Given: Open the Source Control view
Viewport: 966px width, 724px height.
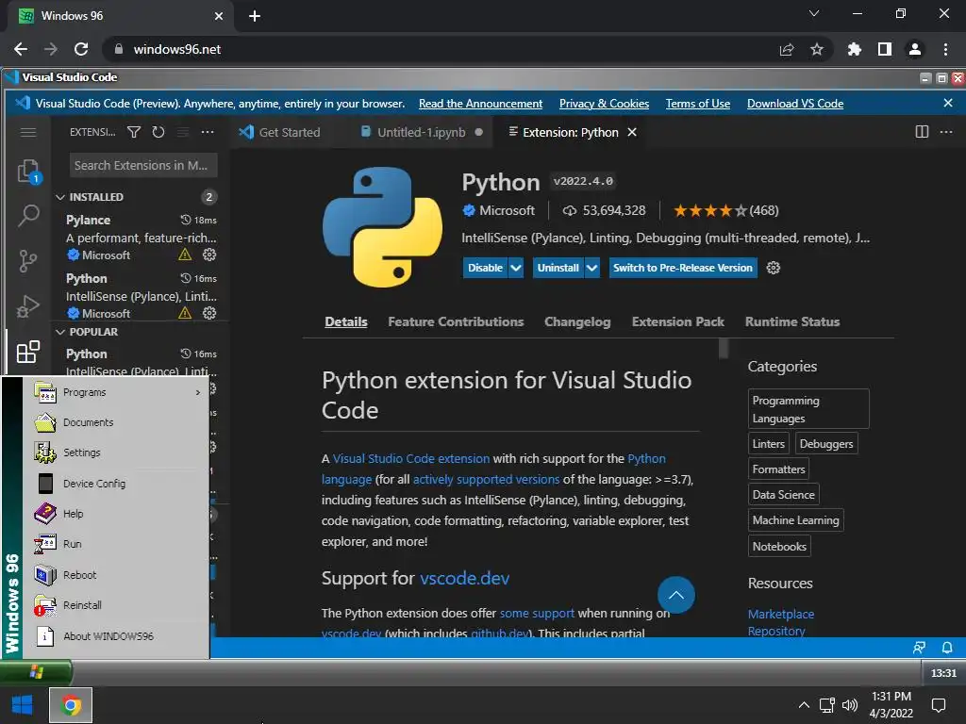Looking at the screenshot, I should click(x=27, y=261).
